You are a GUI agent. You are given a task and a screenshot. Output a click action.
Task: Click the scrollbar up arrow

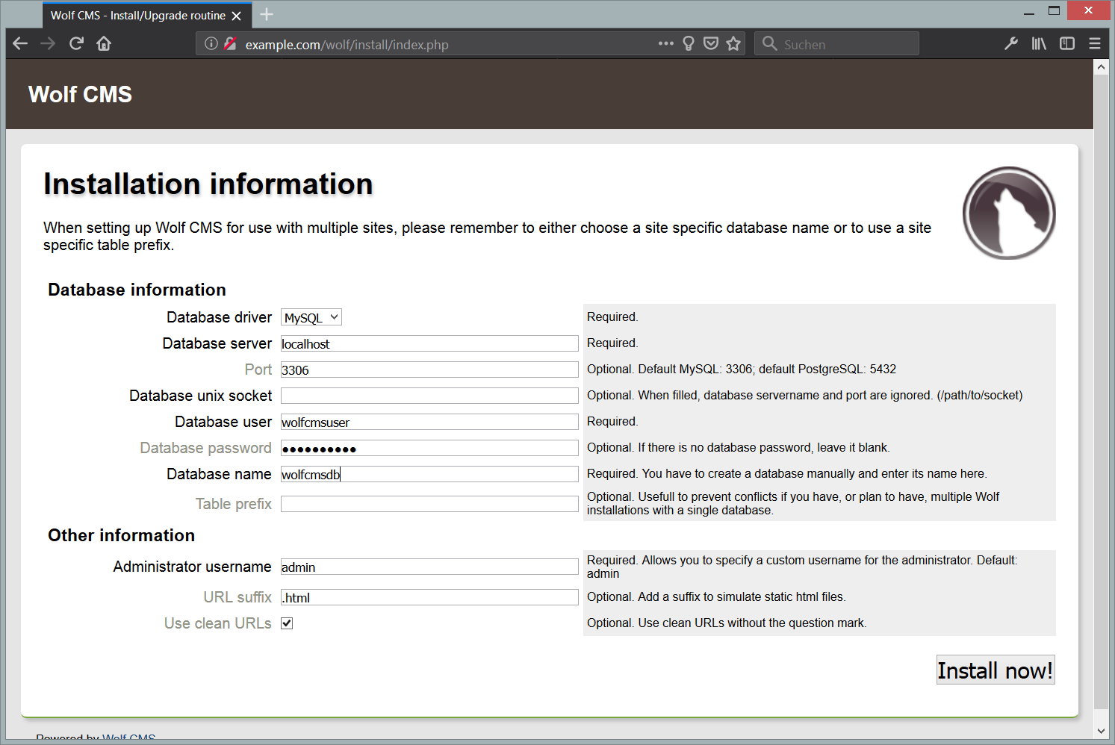click(x=1101, y=66)
